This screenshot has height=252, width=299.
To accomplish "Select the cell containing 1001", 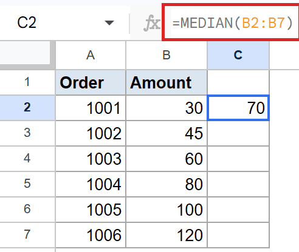I will pos(91,108).
